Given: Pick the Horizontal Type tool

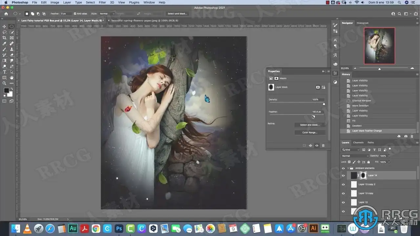Looking at the screenshot, I should 4,72.
